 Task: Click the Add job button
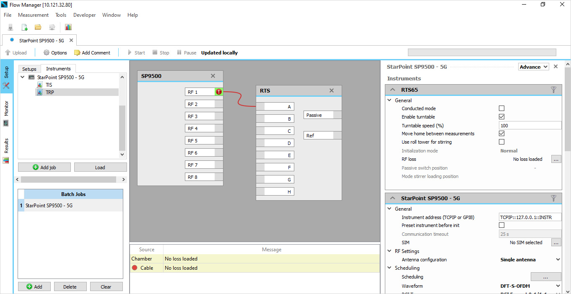click(44, 168)
